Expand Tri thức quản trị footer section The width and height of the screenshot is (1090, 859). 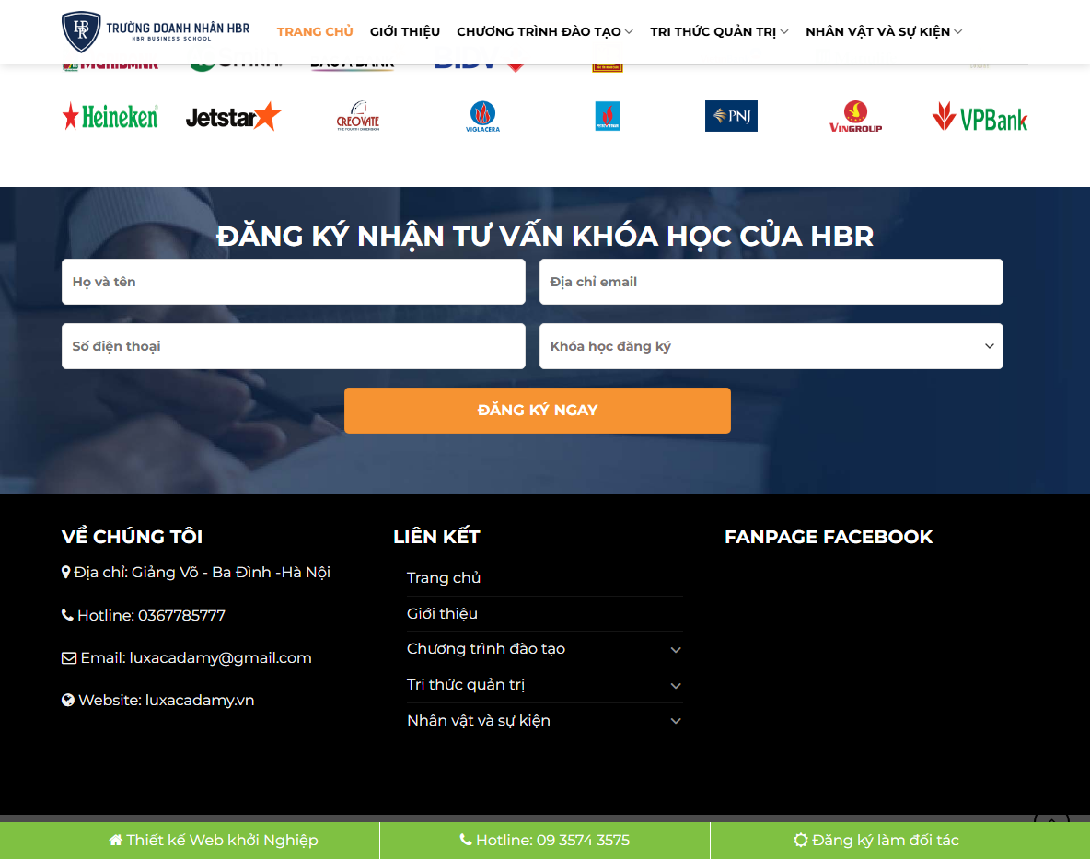tap(675, 685)
